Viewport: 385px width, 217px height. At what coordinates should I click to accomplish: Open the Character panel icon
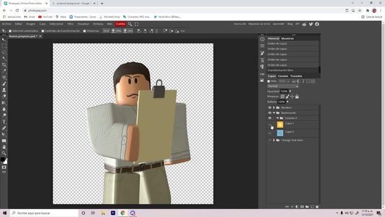point(262,60)
